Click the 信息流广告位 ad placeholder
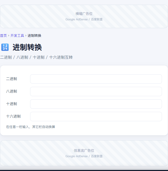This screenshot has height=171, width=168. [84, 153]
